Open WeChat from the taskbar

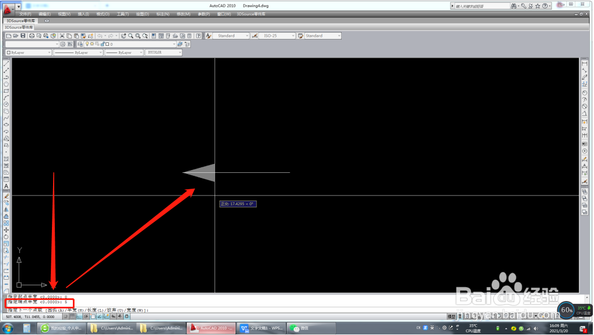(x=312, y=328)
